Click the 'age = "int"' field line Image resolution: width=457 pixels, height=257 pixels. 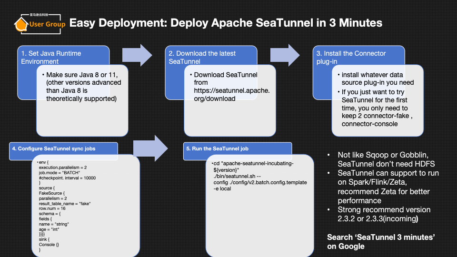49,229
